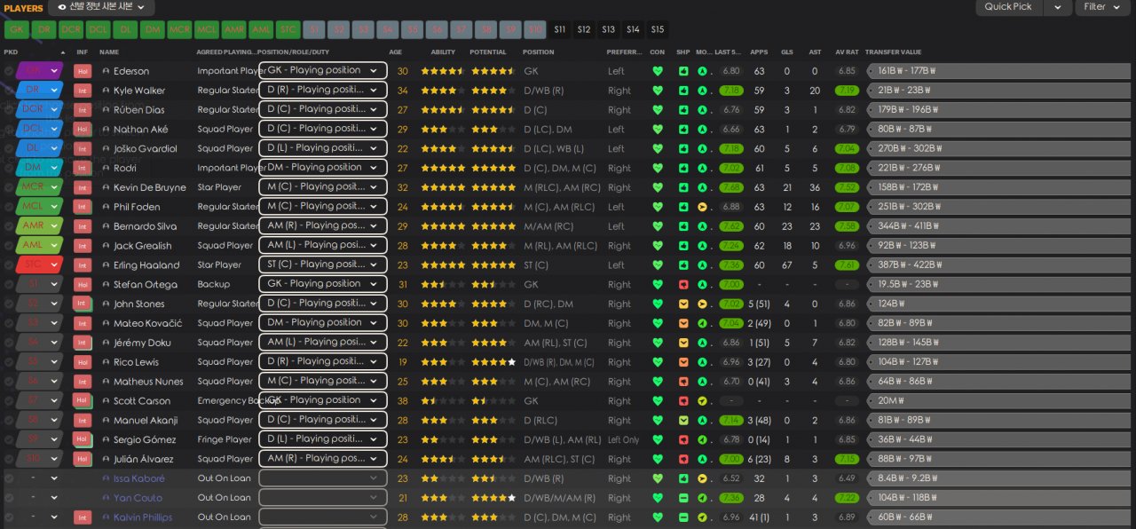Open the Filter dropdown
This screenshot has height=529, width=1136.
click(x=1101, y=7)
